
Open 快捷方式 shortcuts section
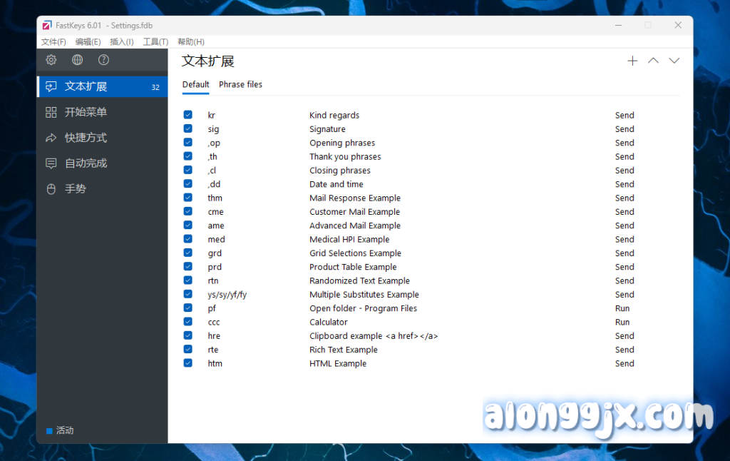point(86,138)
